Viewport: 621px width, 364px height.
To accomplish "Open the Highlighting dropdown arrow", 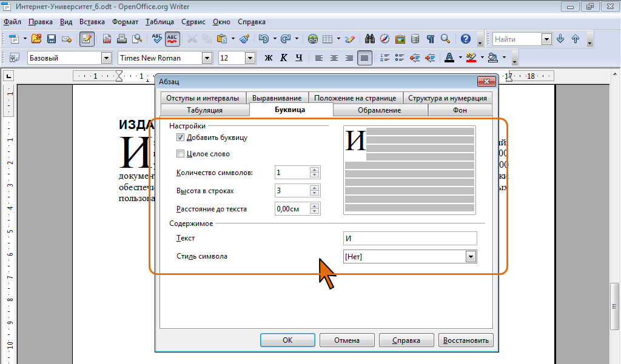I will pyautogui.click(x=482, y=58).
